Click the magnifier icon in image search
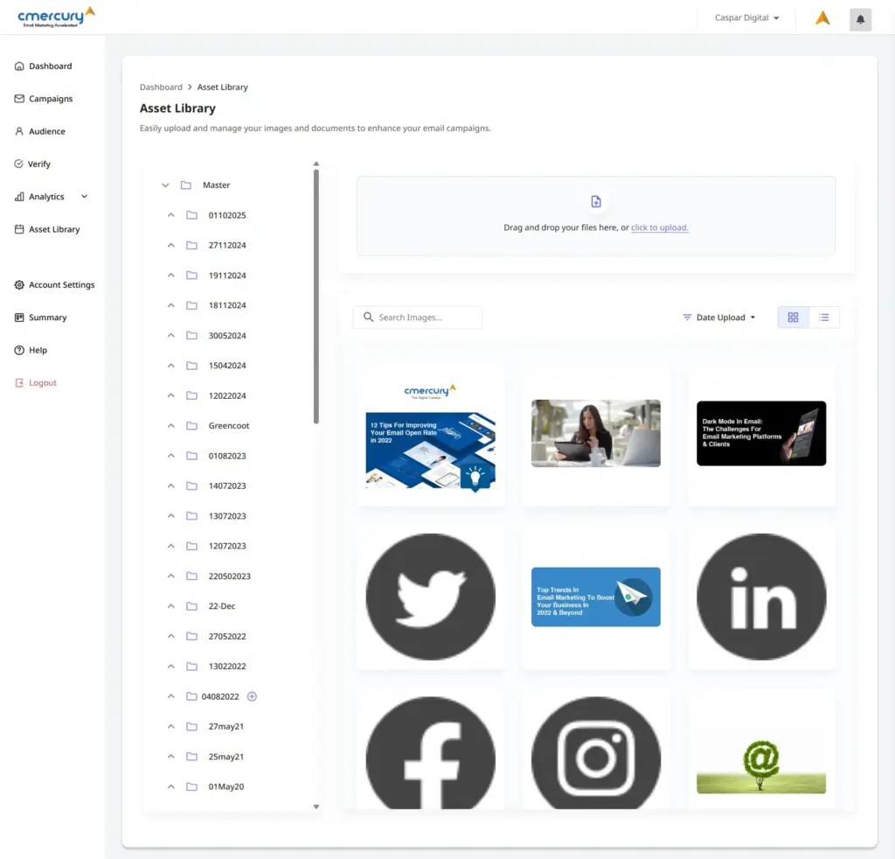This screenshot has height=859, width=895. [x=368, y=318]
